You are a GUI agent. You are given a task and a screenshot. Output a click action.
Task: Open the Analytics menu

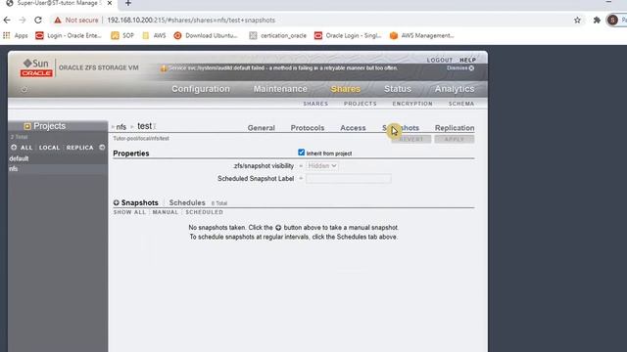(455, 89)
